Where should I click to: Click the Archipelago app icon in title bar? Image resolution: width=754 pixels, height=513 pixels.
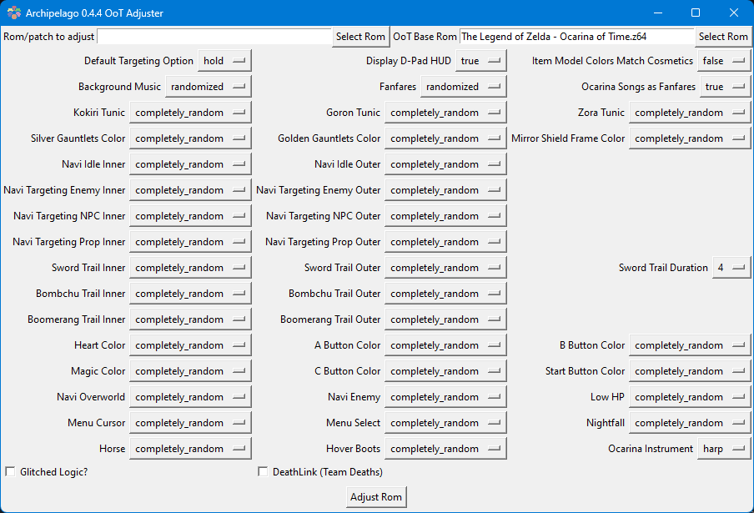click(x=14, y=13)
